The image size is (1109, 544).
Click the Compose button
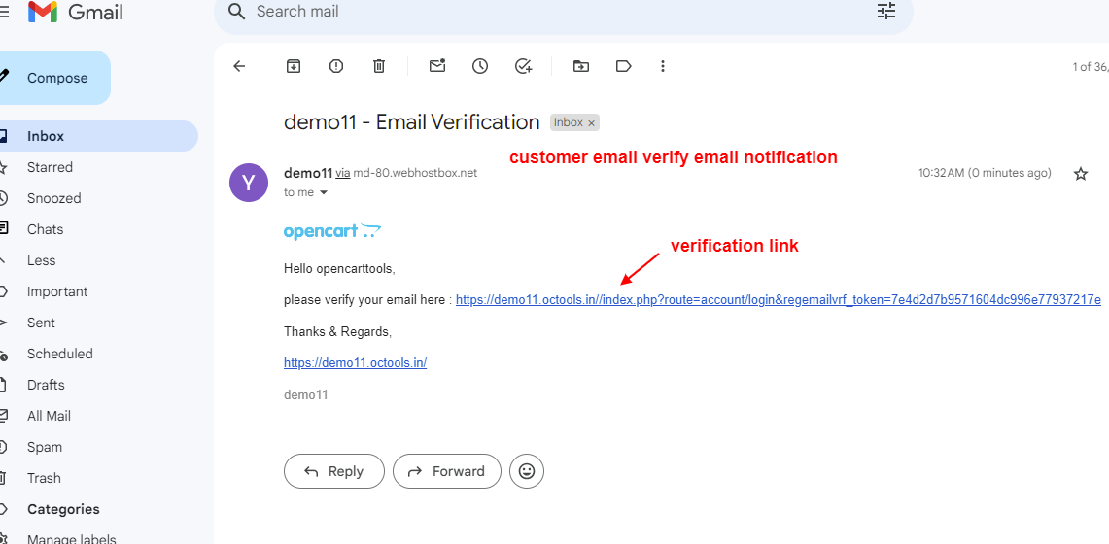coord(55,78)
